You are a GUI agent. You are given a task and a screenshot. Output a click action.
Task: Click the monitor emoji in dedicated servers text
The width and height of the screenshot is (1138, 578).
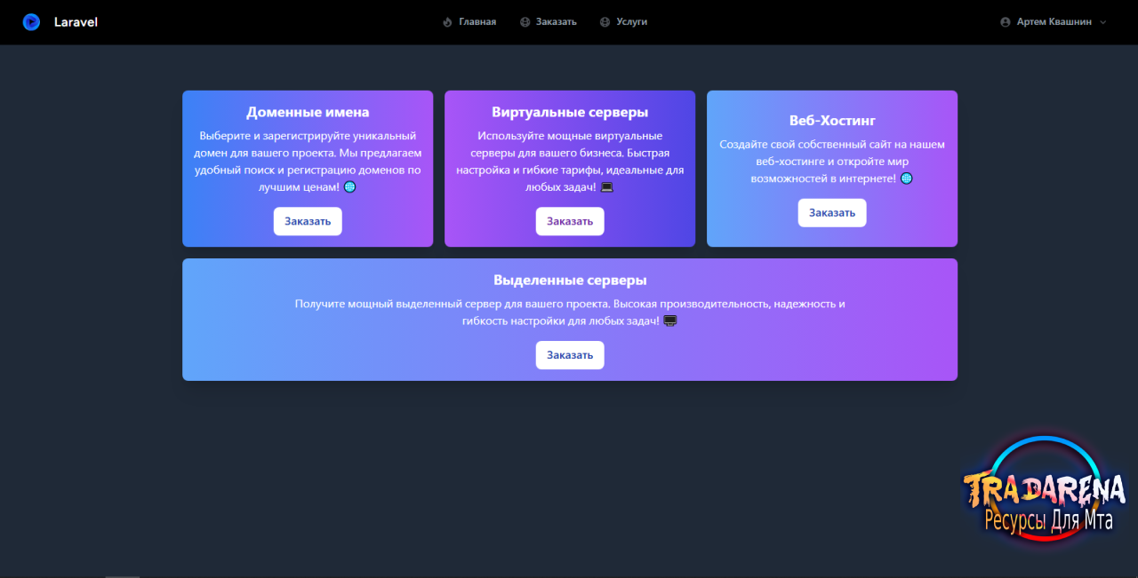670,321
